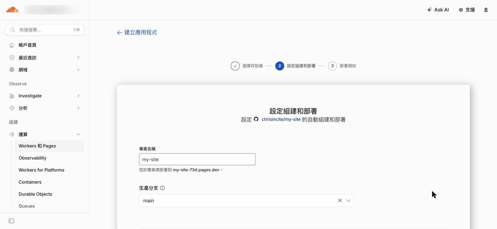Click the my-site-73d.pages.dev text

click(x=196, y=170)
